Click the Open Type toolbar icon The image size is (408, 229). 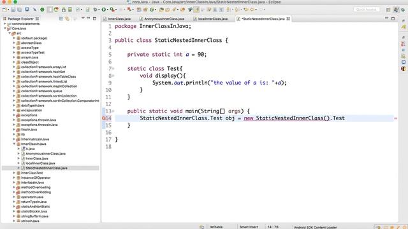(161, 10)
